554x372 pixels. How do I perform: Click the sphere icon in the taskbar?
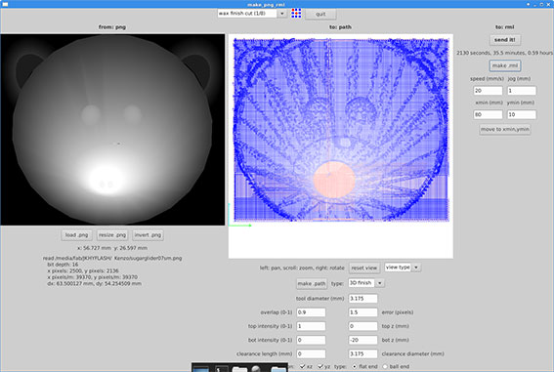coord(256,368)
